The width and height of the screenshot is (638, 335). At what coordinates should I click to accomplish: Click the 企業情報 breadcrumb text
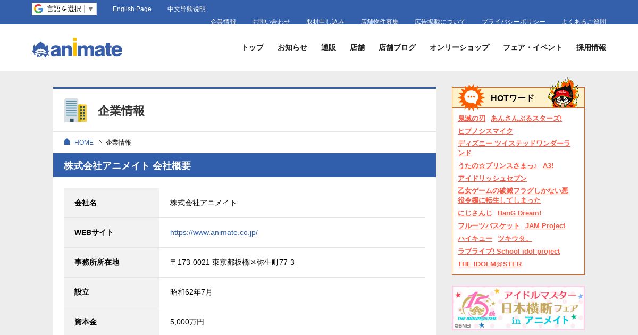pyautogui.click(x=119, y=143)
